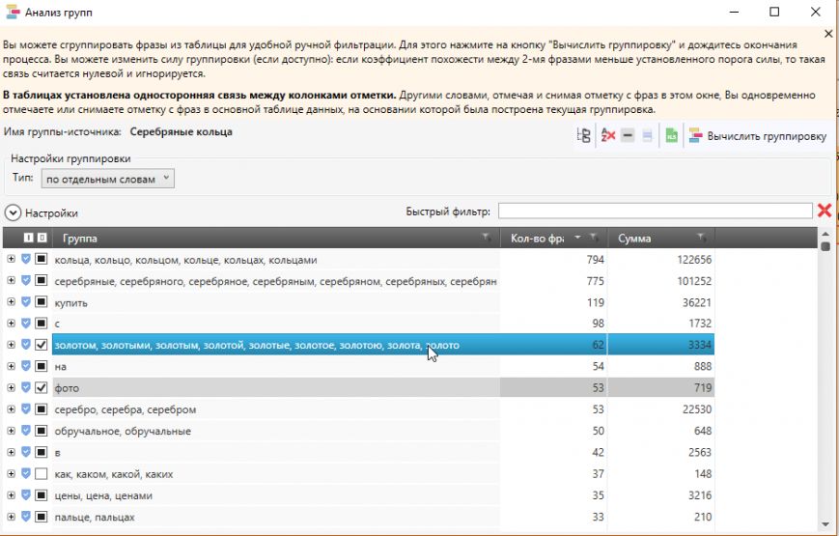
Task: Sort by Сумма column header
Action: (634, 239)
